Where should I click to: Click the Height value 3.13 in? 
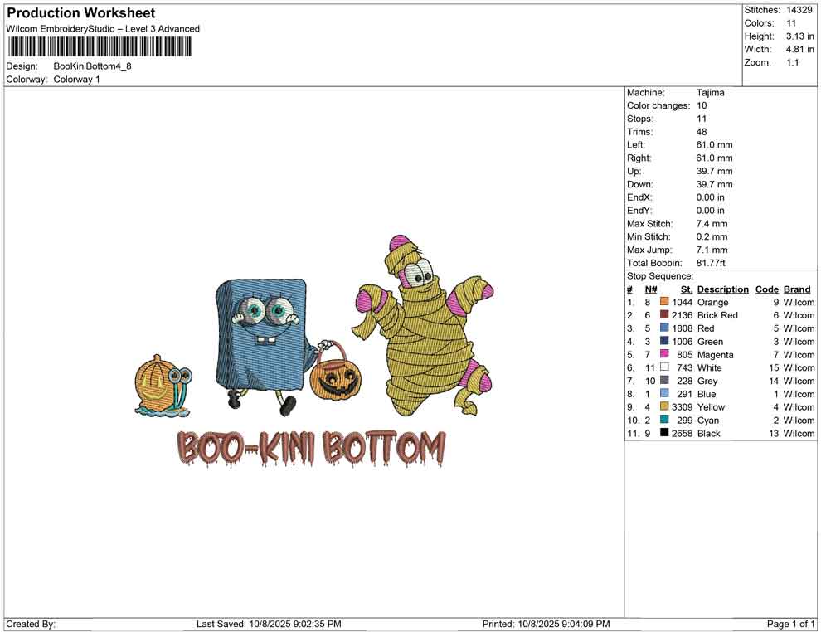(x=799, y=36)
